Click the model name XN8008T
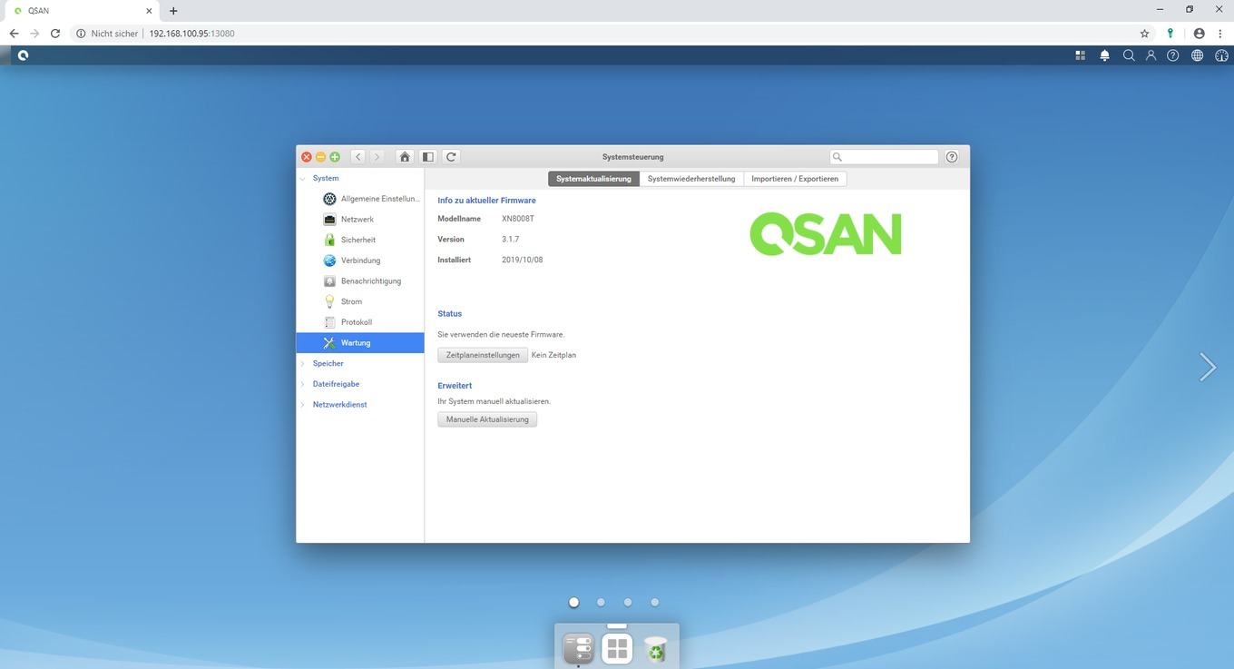This screenshot has width=1234, height=669. (x=518, y=219)
